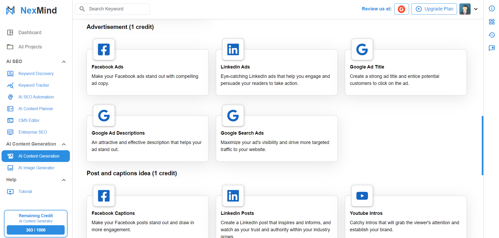Click the AI SEO Automation icon
Viewport: 499px width, 238px height.
coord(10,97)
